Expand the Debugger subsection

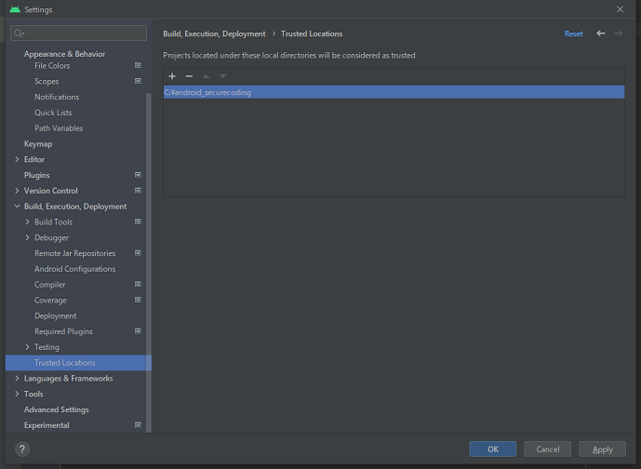(x=27, y=237)
